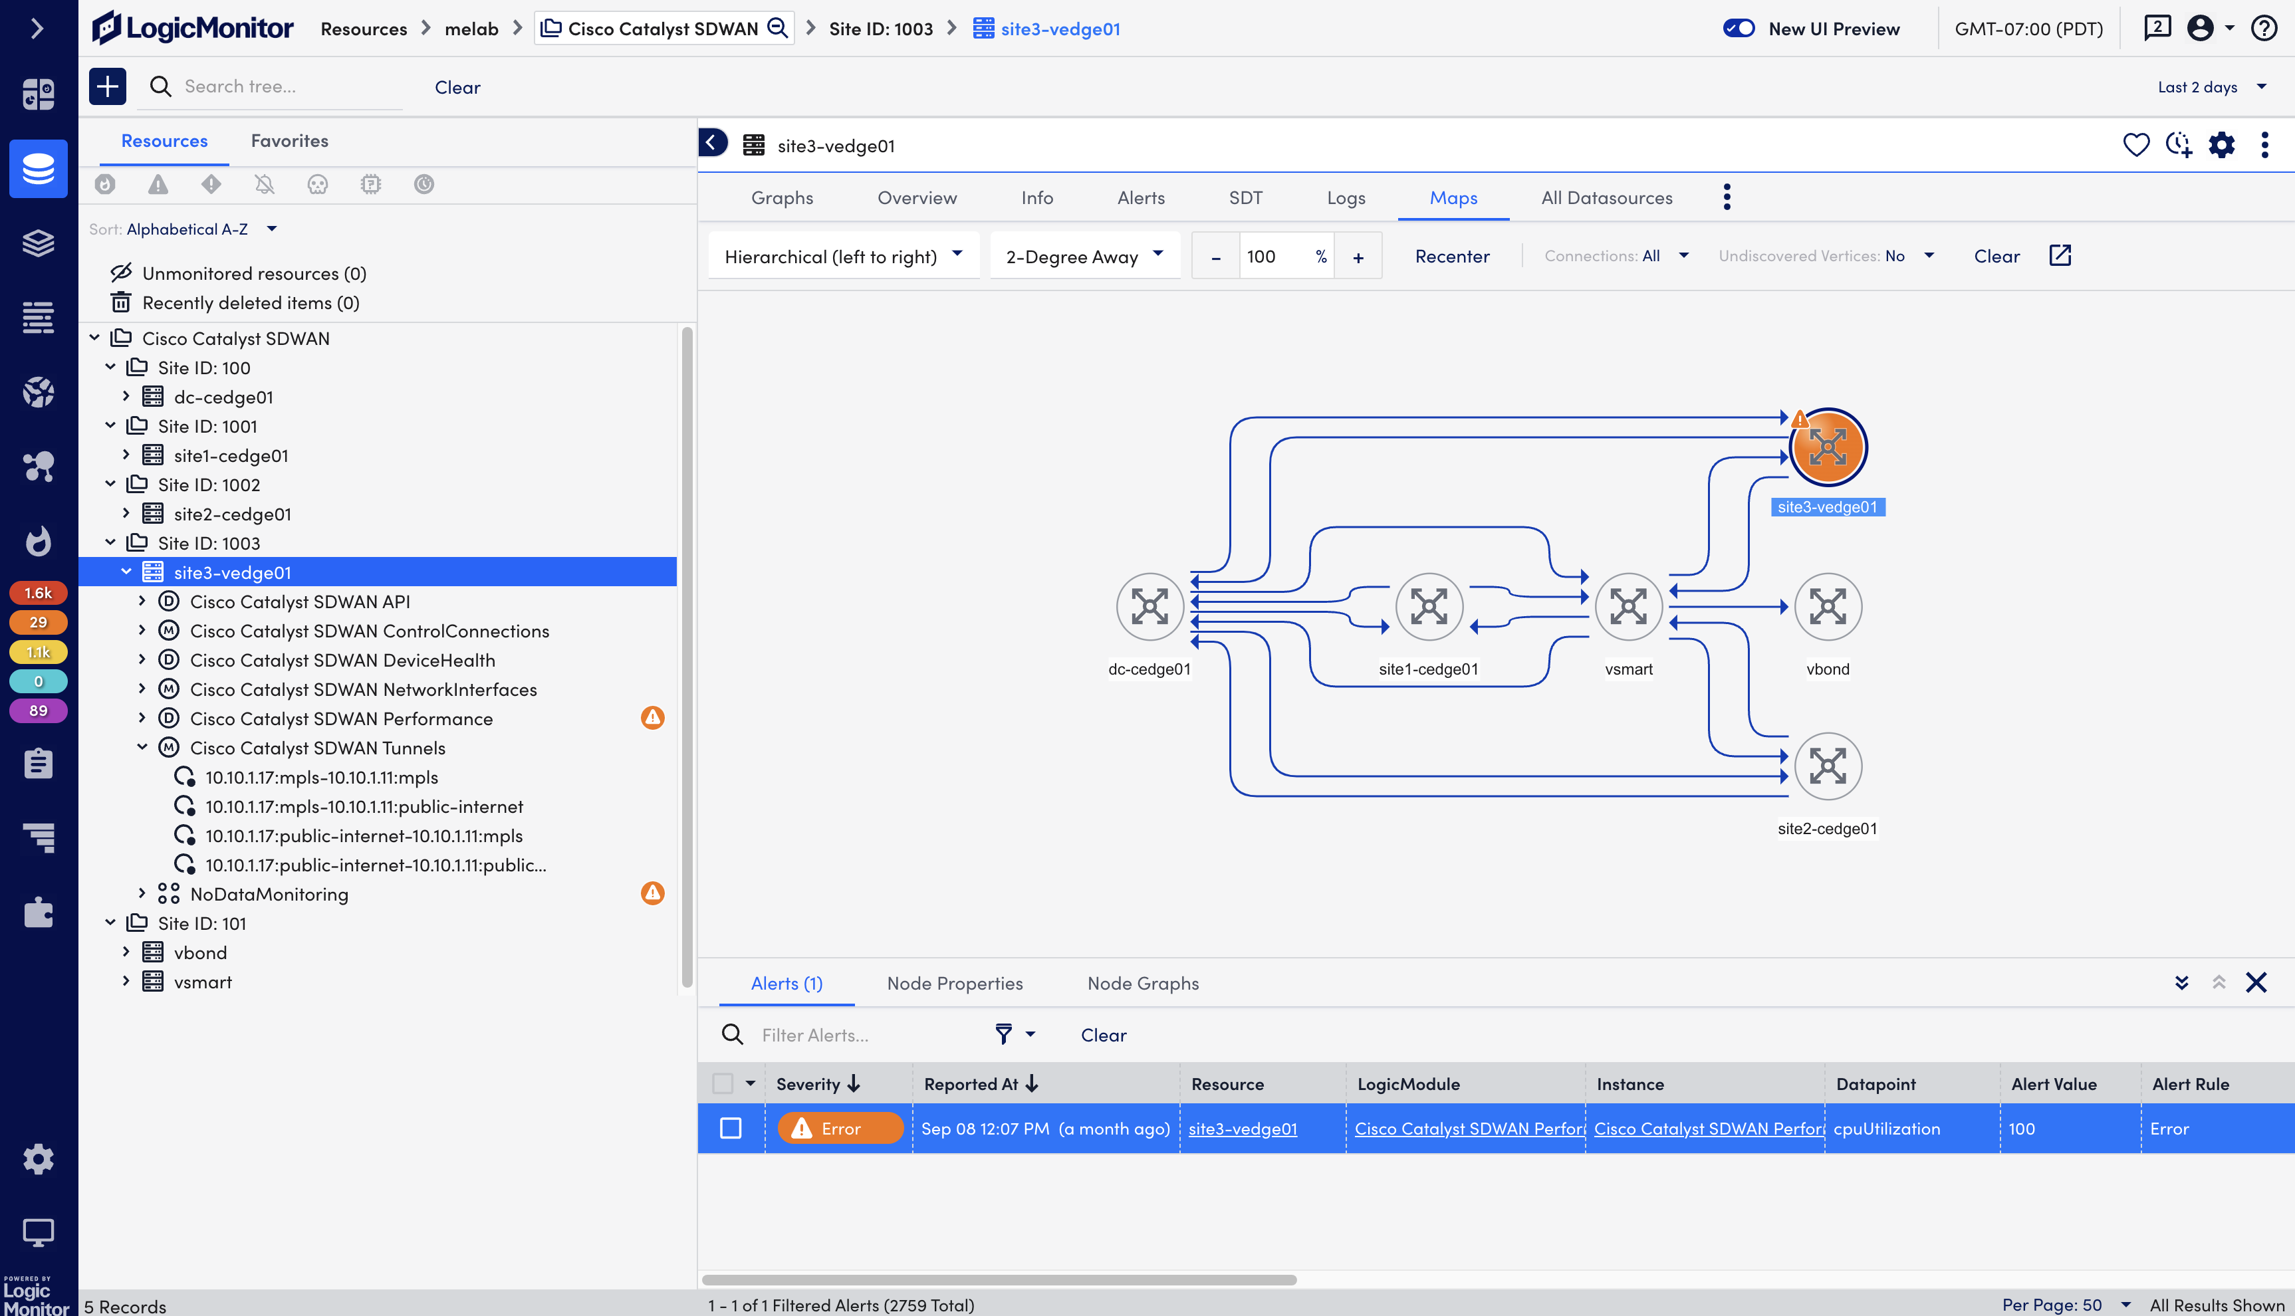Collapse the Cisco Catalyst SDWAN Tunnels group
This screenshot has width=2295, height=1316.
click(142, 746)
